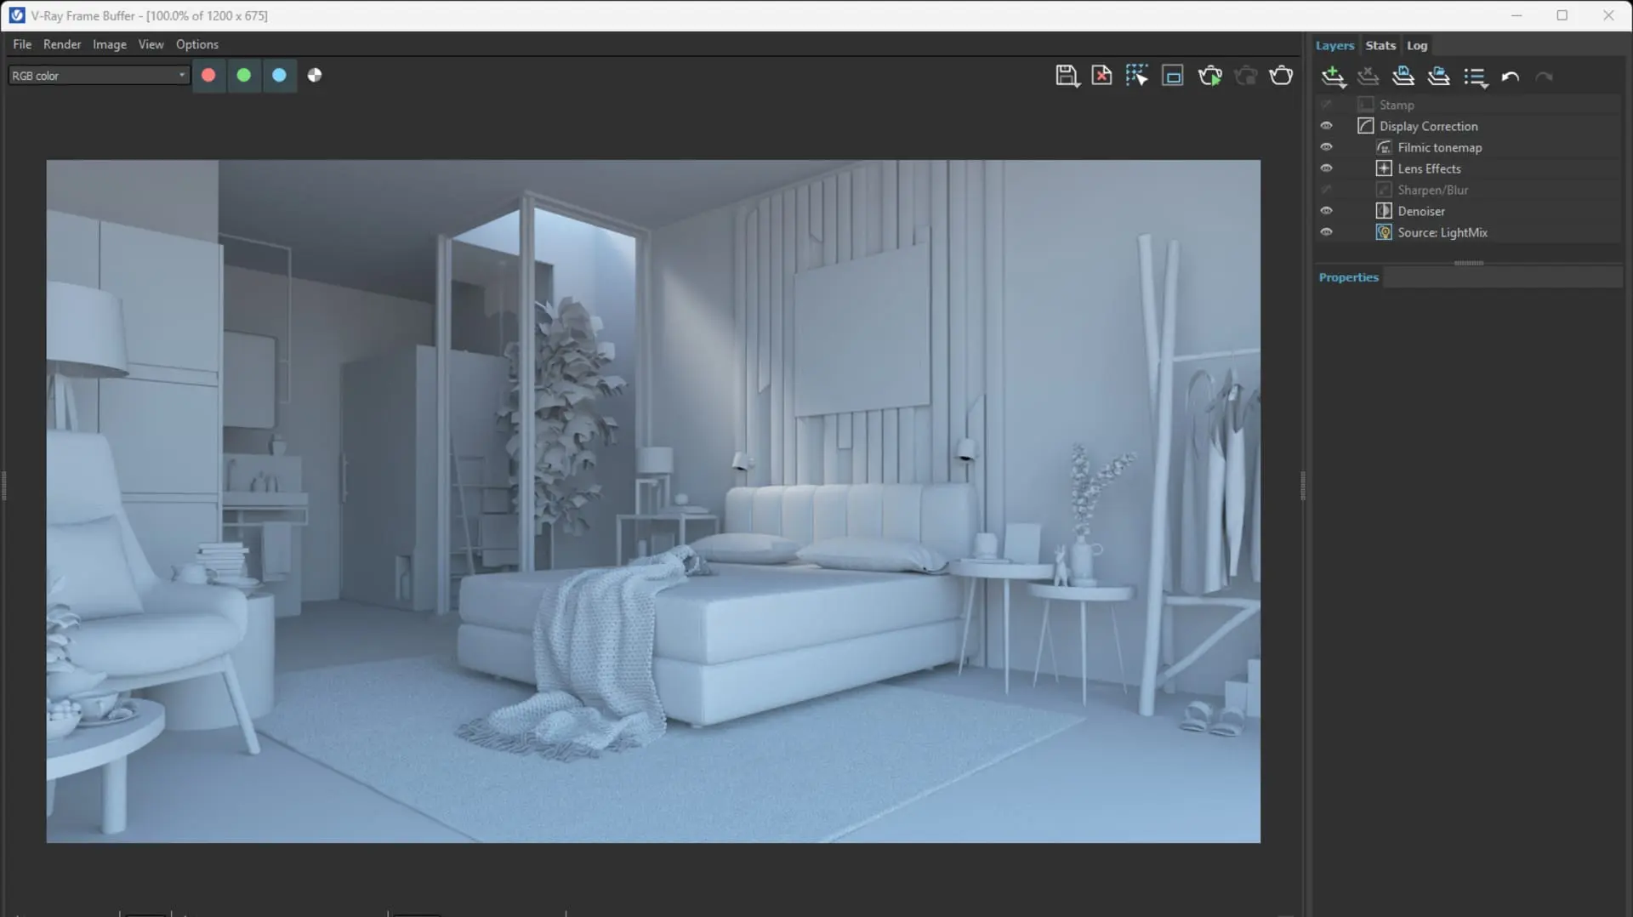The width and height of the screenshot is (1633, 917).
Task: Hide the Filmic tonemap layer
Action: coord(1327,146)
